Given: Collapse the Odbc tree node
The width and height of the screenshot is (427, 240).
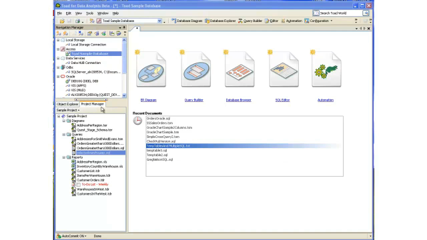Looking at the screenshot, I should tap(58, 67).
